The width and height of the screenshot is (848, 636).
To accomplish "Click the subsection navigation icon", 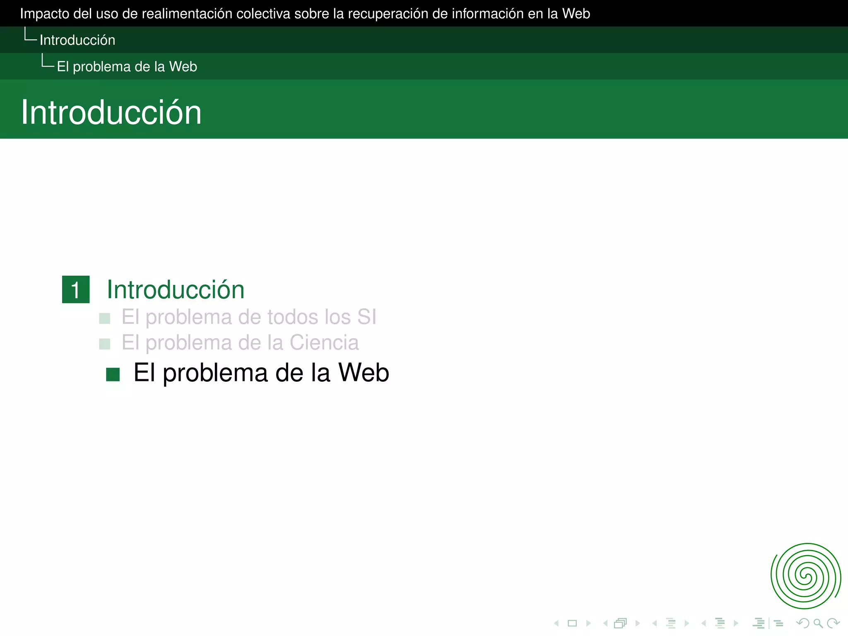I will [x=671, y=623].
